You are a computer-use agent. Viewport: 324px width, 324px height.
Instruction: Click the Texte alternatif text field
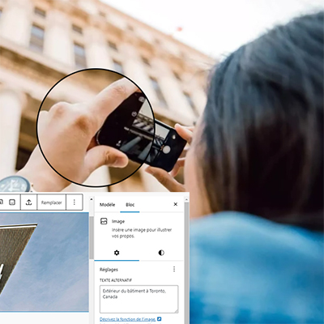(x=139, y=299)
